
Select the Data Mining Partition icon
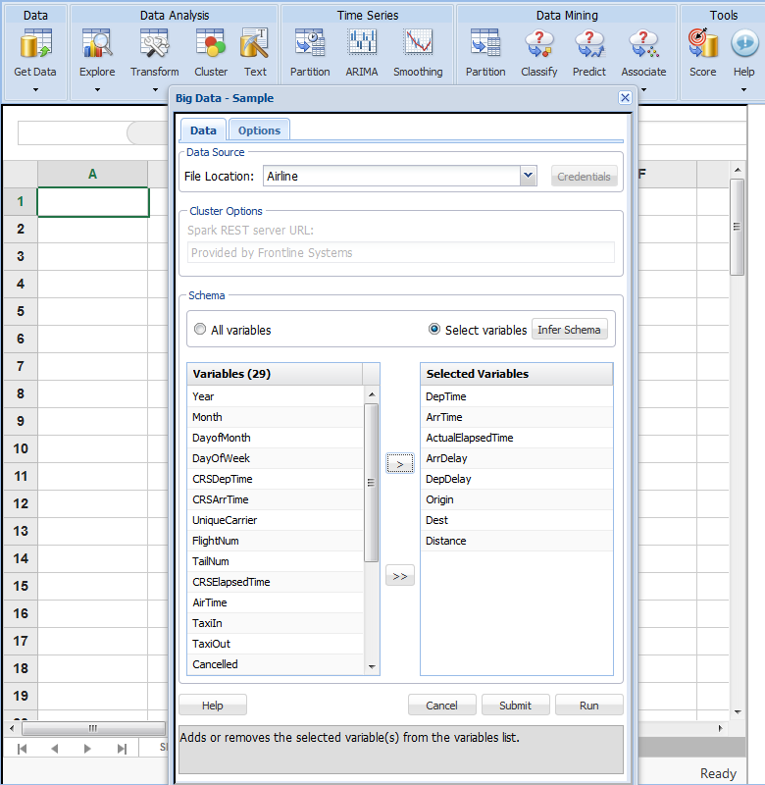point(485,43)
